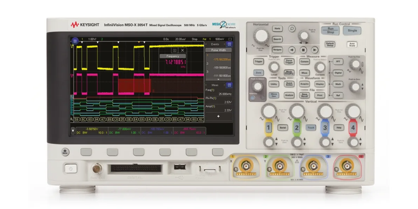The width and height of the screenshot is (418, 209).
Task: Click the Events sidebar panel menu icon
Action: (x=229, y=44)
